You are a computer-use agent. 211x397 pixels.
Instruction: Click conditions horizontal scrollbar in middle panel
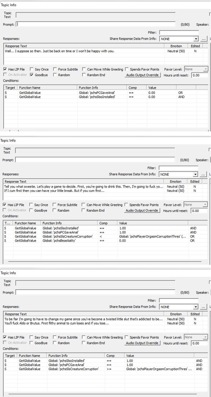(x=105, y=261)
